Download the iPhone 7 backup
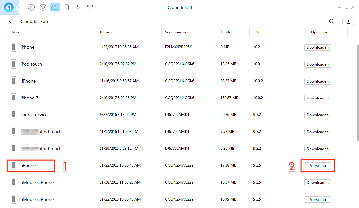 click(x=318, y=98)
